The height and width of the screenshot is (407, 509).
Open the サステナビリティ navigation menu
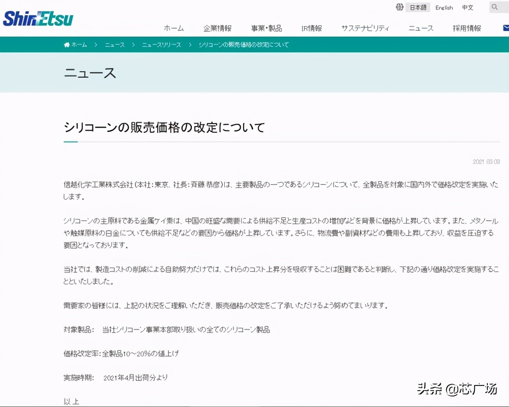point(365,28)
